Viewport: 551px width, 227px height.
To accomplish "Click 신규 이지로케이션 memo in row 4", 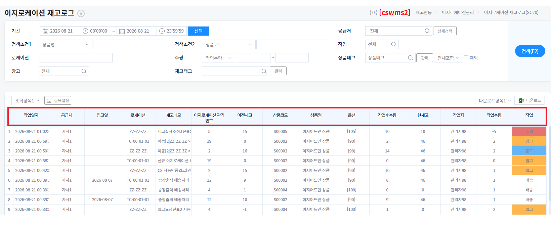I will tap(174, 161).
